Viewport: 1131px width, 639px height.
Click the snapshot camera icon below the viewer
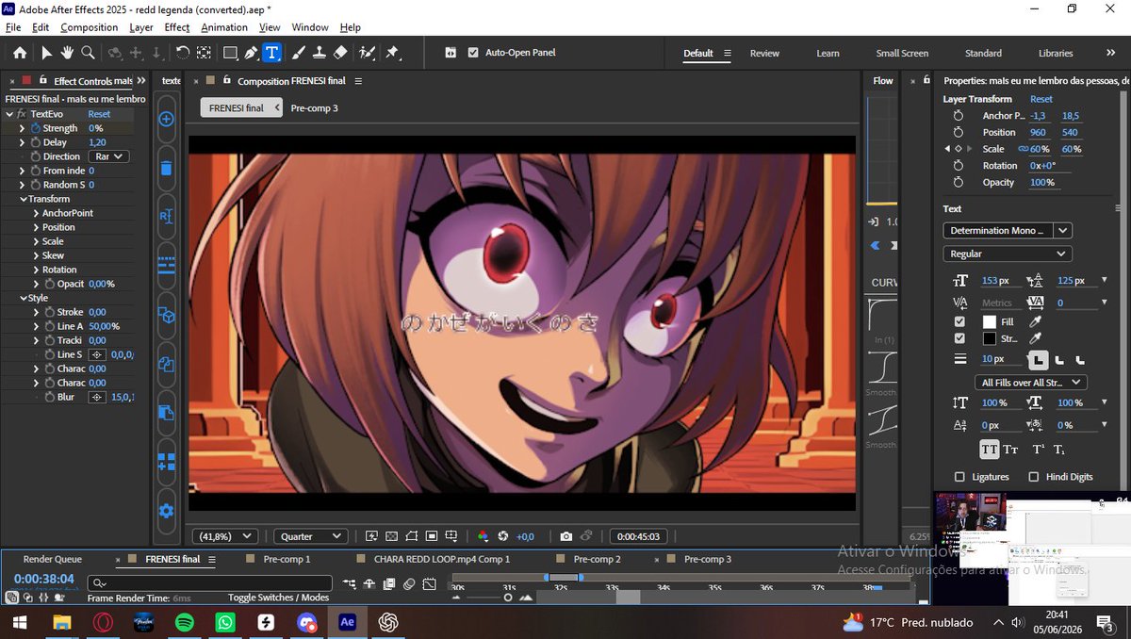(x=565, y=536)
